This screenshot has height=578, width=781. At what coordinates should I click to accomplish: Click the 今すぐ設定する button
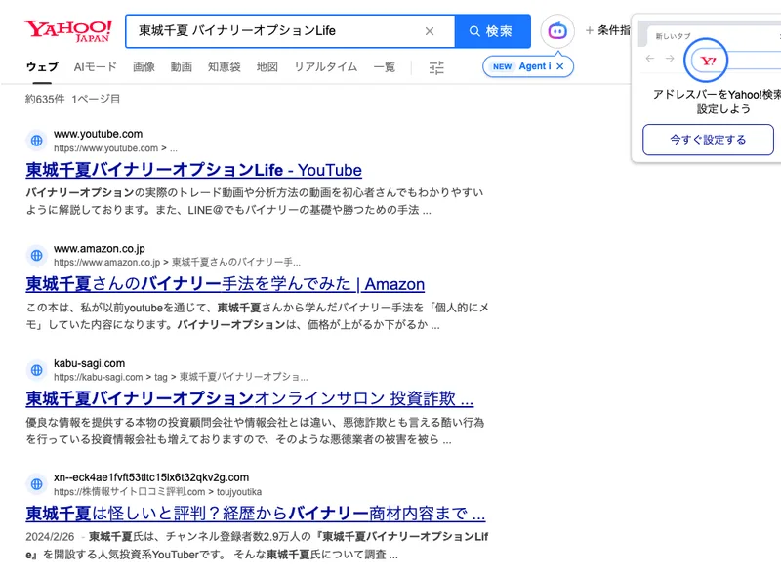[709, 140]
